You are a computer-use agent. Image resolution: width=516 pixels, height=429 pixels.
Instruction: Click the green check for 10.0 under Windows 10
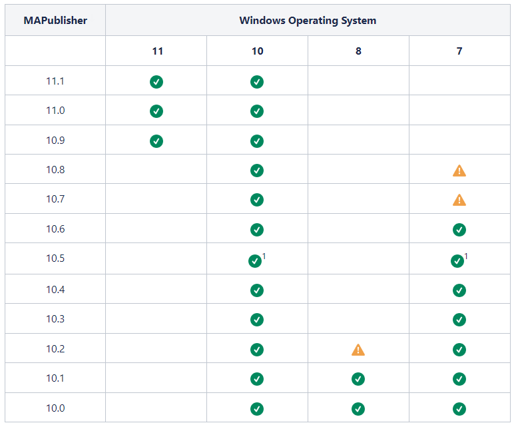click(x=257, y=409)
